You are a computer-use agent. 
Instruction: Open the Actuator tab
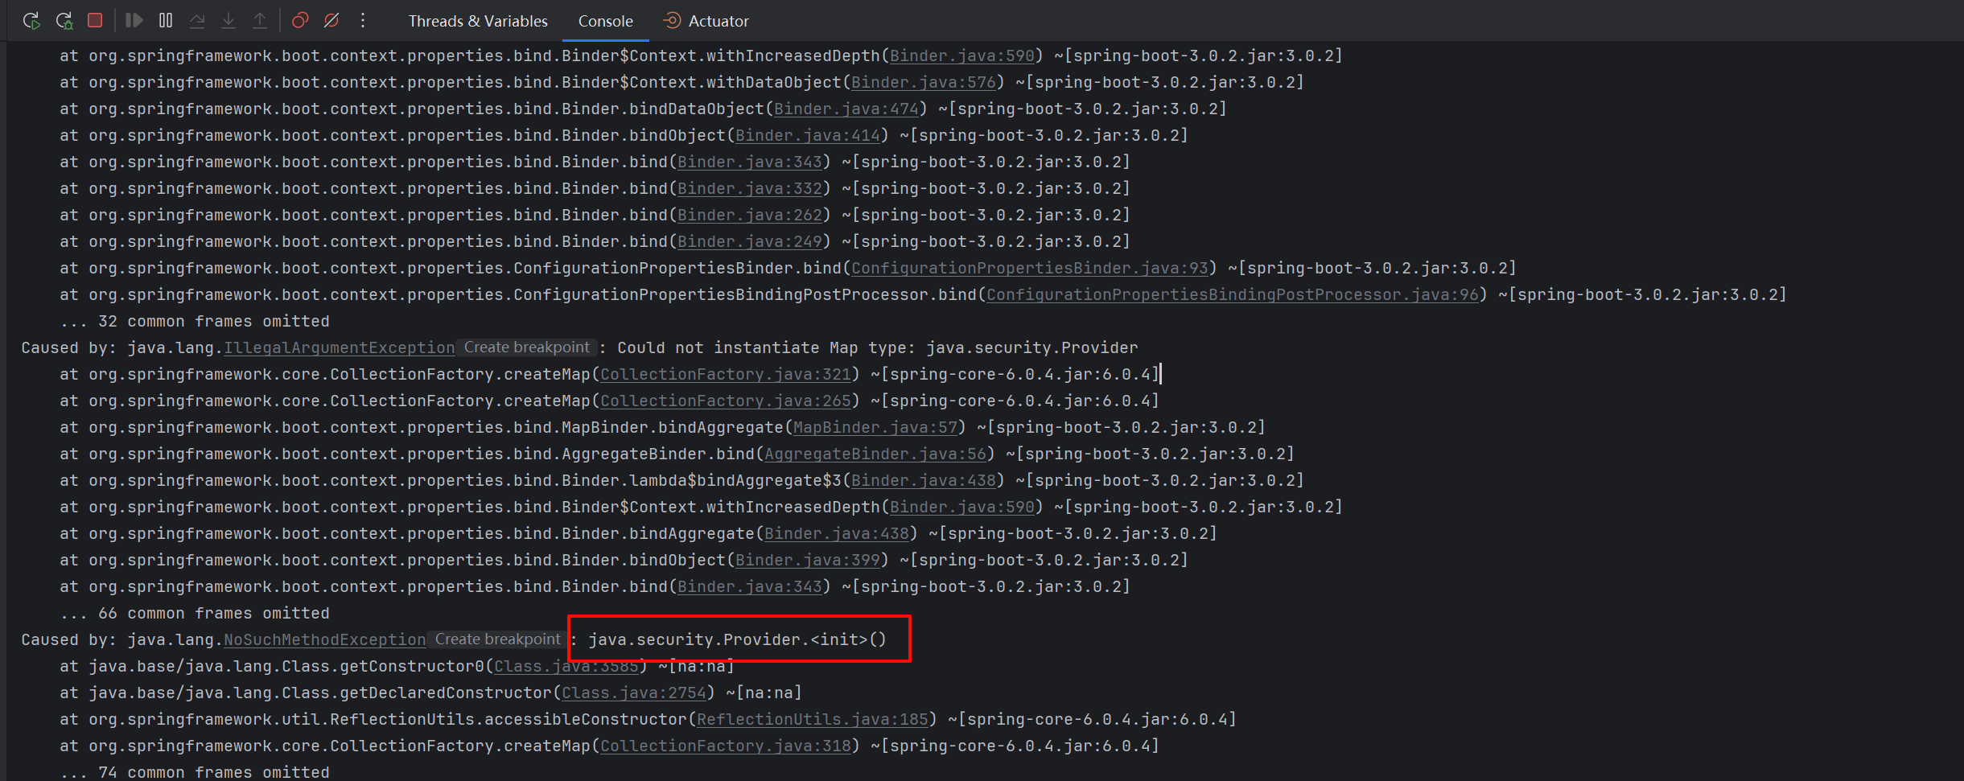[x=706, y=22]
